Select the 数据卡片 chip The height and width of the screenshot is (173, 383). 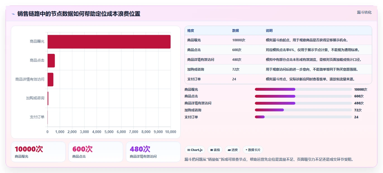pos(253,150)
